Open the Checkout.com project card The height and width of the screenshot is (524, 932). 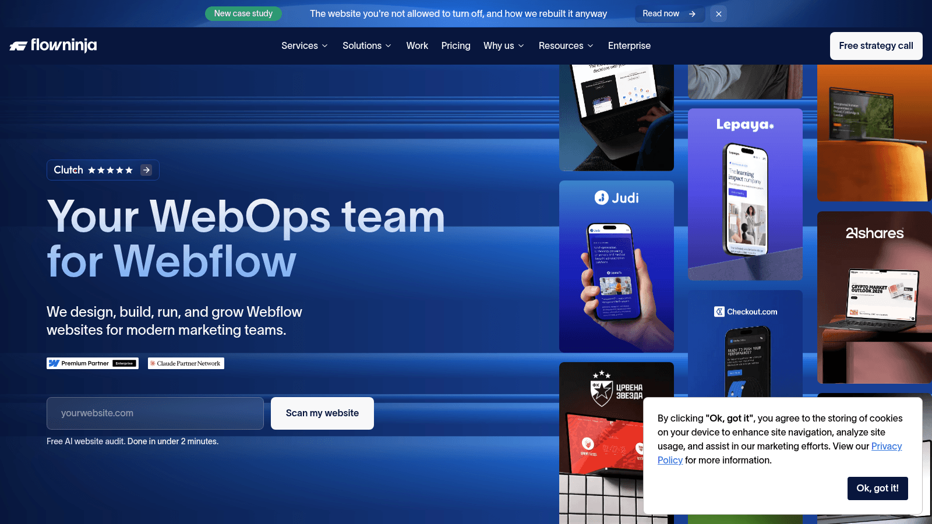click(x=745, y=344)
